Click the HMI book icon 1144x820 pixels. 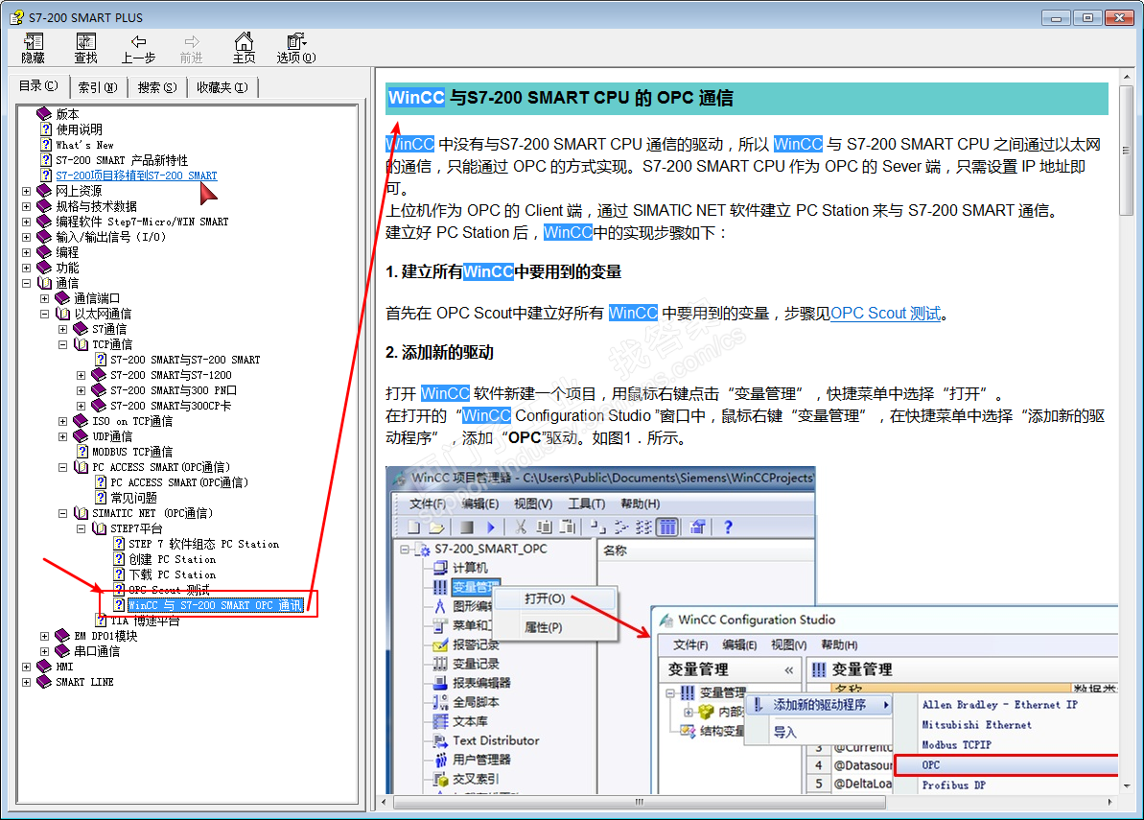pos(44,666)
